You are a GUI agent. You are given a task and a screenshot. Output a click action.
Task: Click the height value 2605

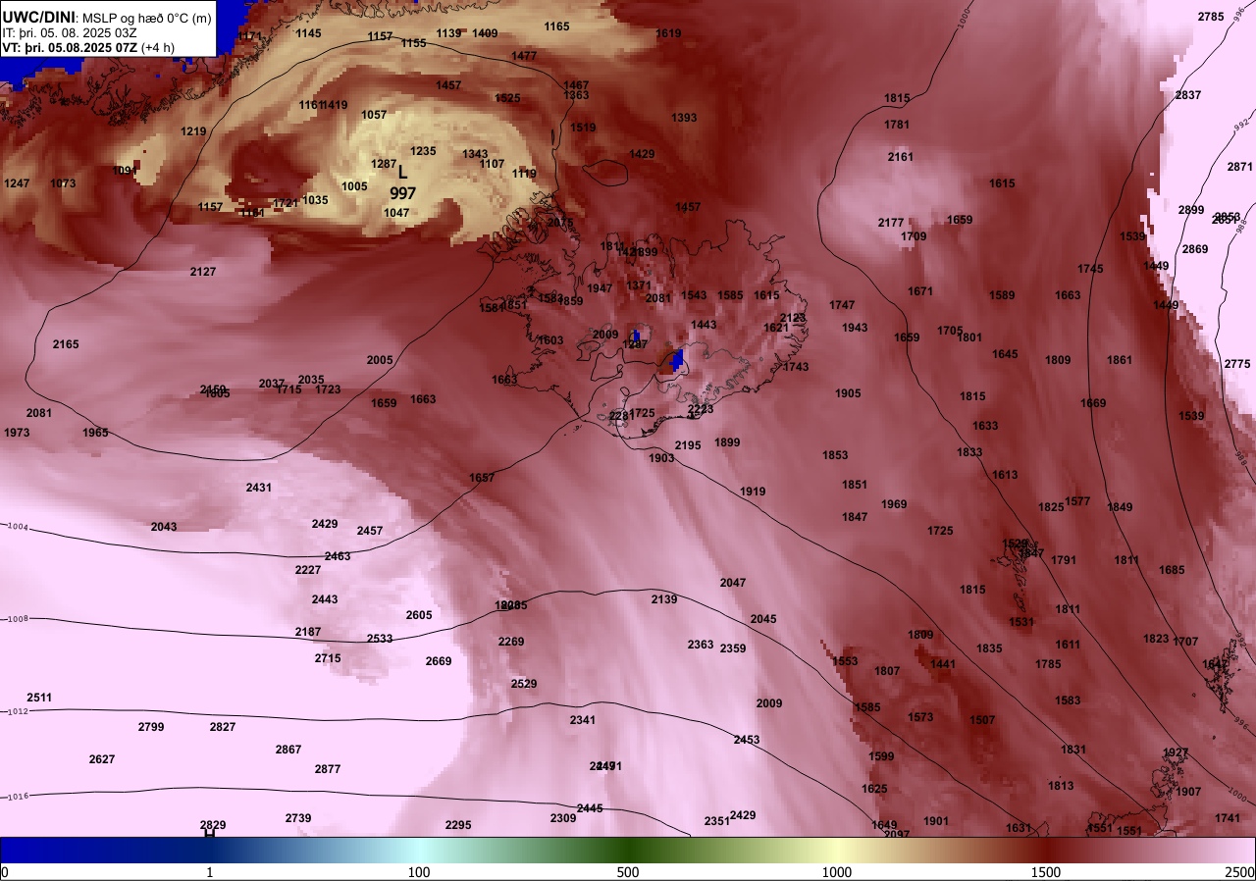pyautogui.click(x=419, y=615)
